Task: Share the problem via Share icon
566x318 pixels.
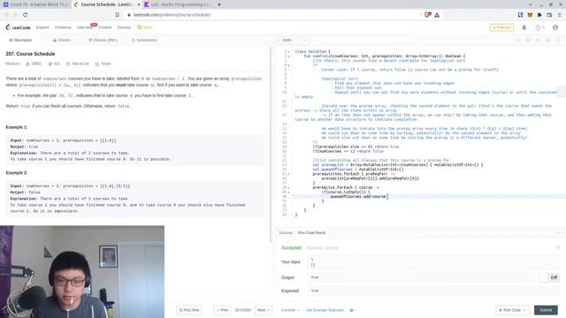Action: click(103, 64)
